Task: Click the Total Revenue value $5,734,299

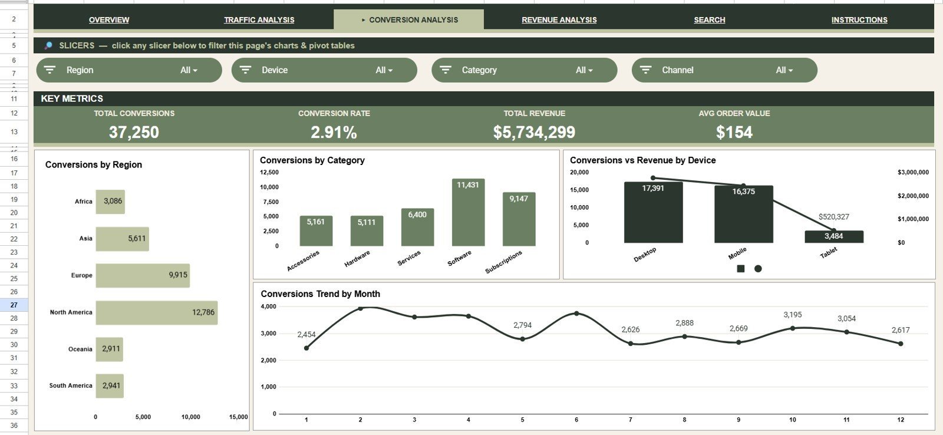Action: [x=534, y=132]
